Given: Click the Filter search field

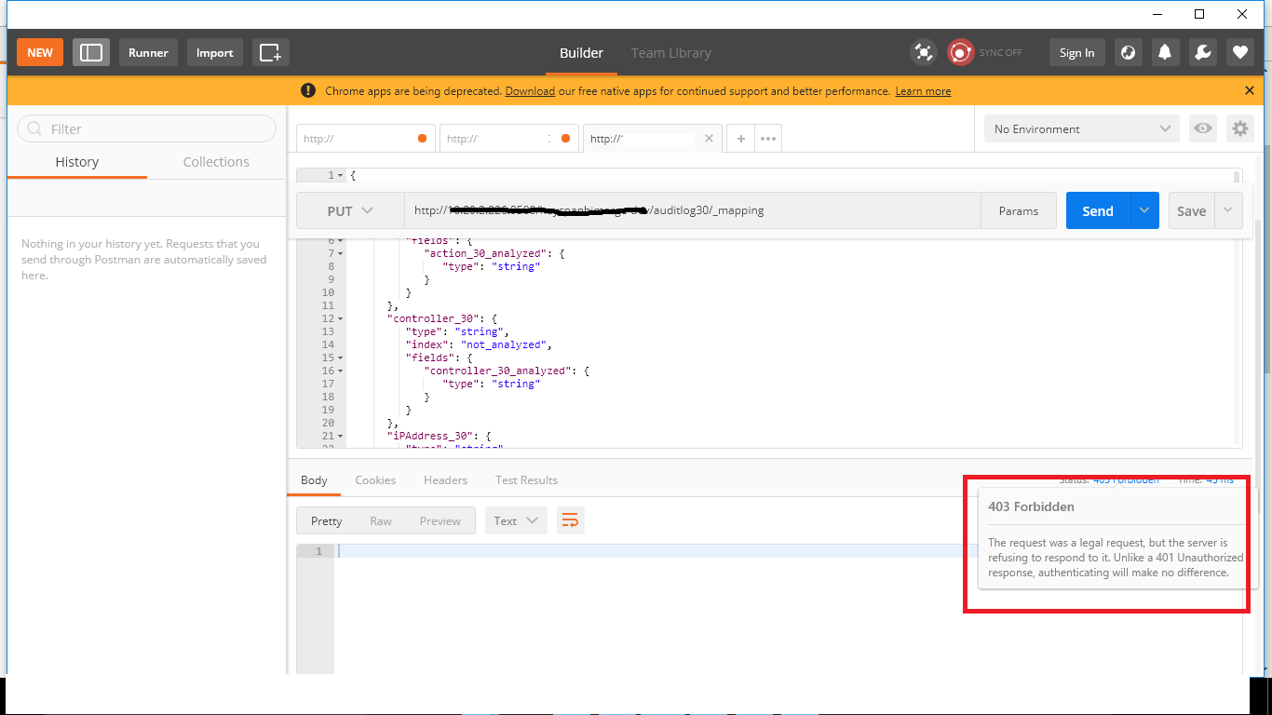Looking at the screenshot, I should click(147, 129).
